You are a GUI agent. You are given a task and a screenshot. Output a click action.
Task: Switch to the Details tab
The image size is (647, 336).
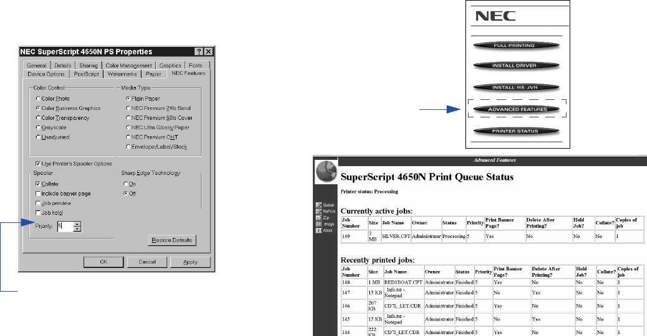pos(63,66)
